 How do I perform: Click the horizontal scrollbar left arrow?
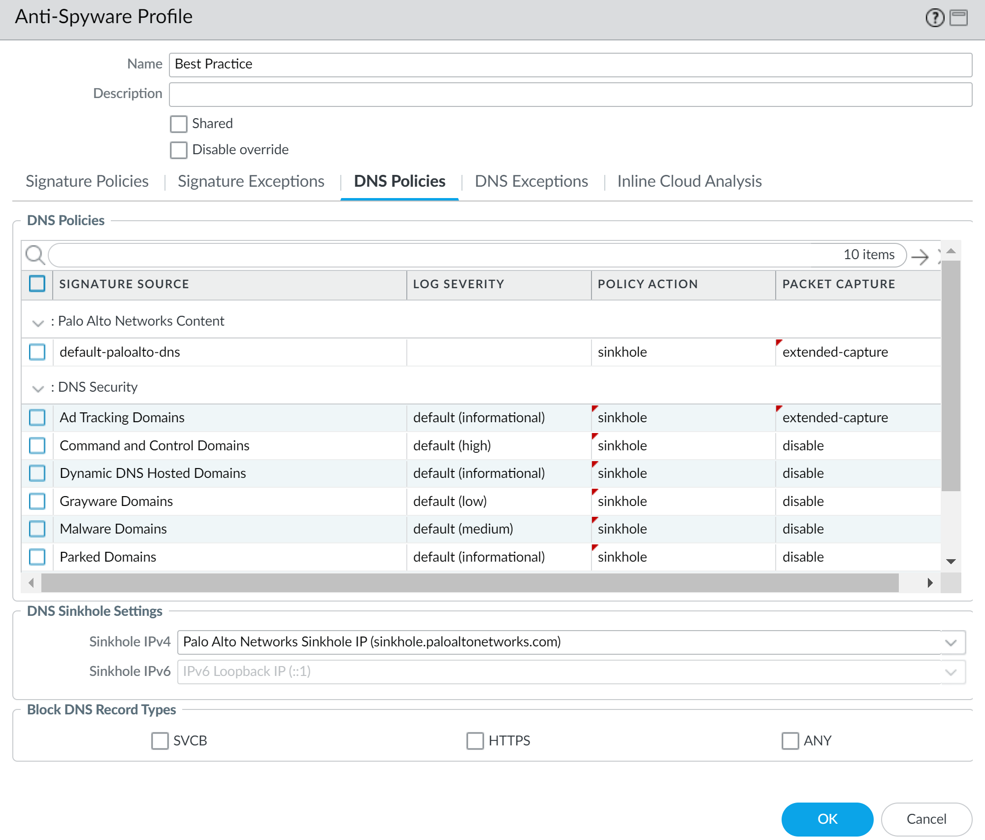(x=32, y=583)
